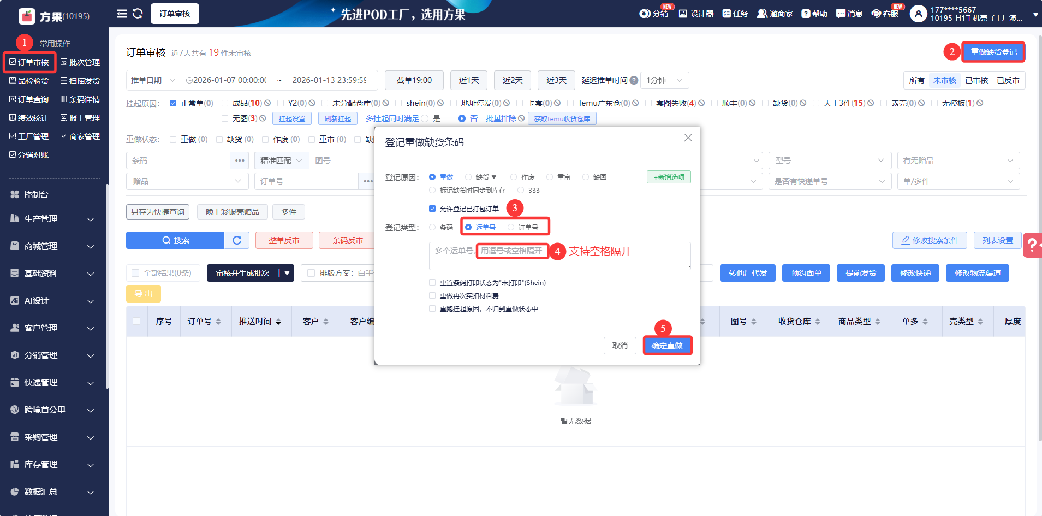Toggle 允许登记已打包订单 checkbox
The width and height of the screenshot is (1042, 516).
point(432,209)
